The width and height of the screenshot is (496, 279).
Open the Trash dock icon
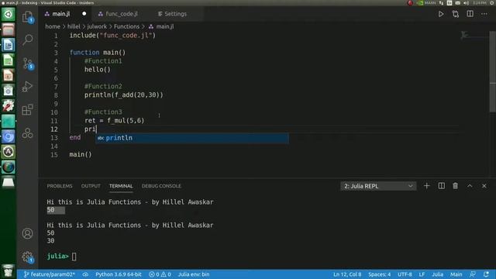(x=9, y=270)
